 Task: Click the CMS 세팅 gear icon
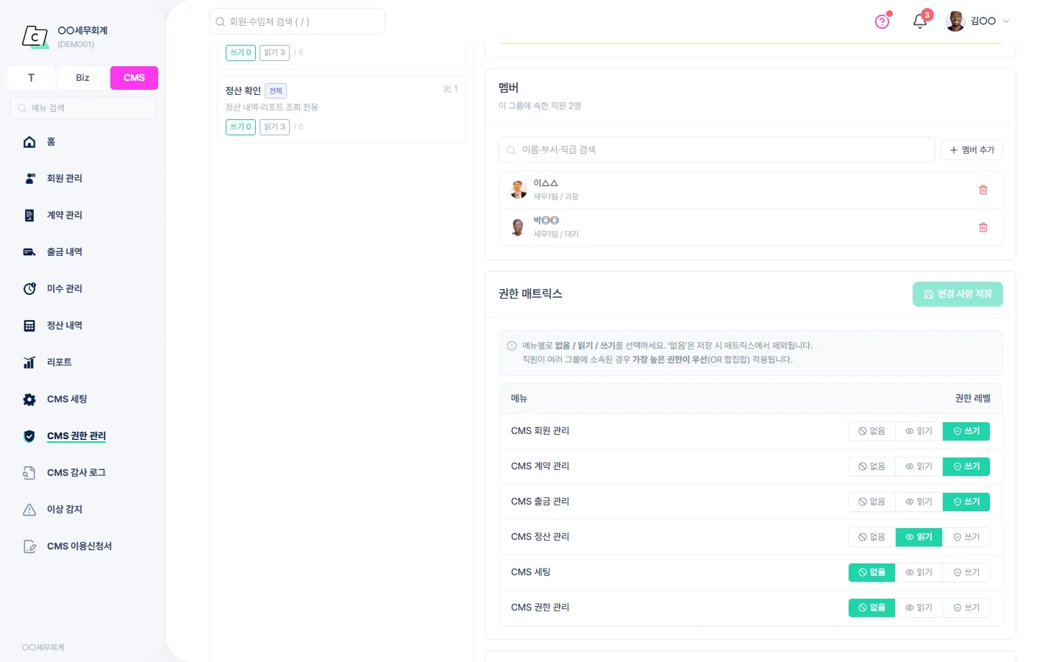tap(29, 399)
